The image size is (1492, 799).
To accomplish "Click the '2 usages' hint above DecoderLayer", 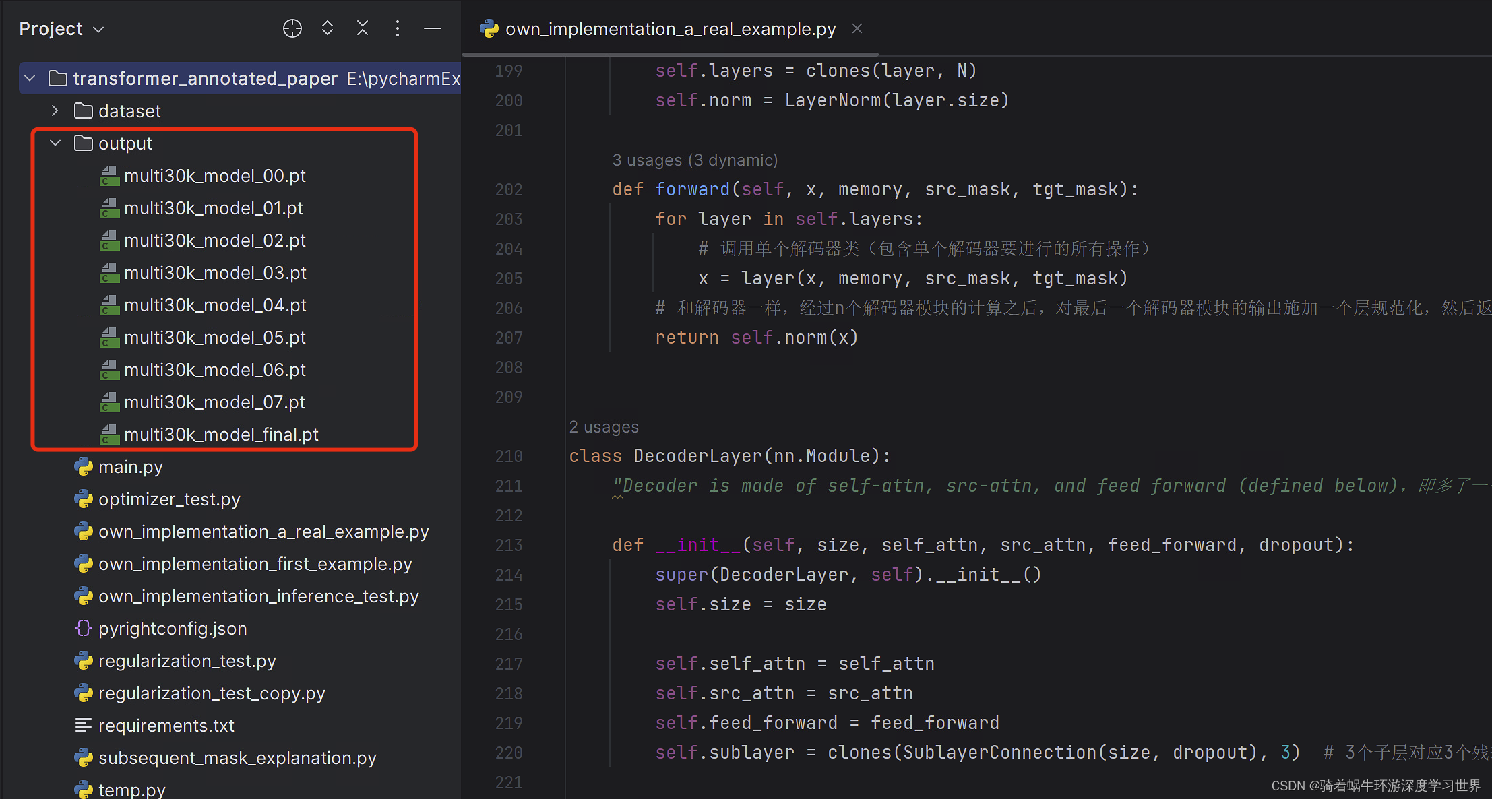I will tap(604, 427).
